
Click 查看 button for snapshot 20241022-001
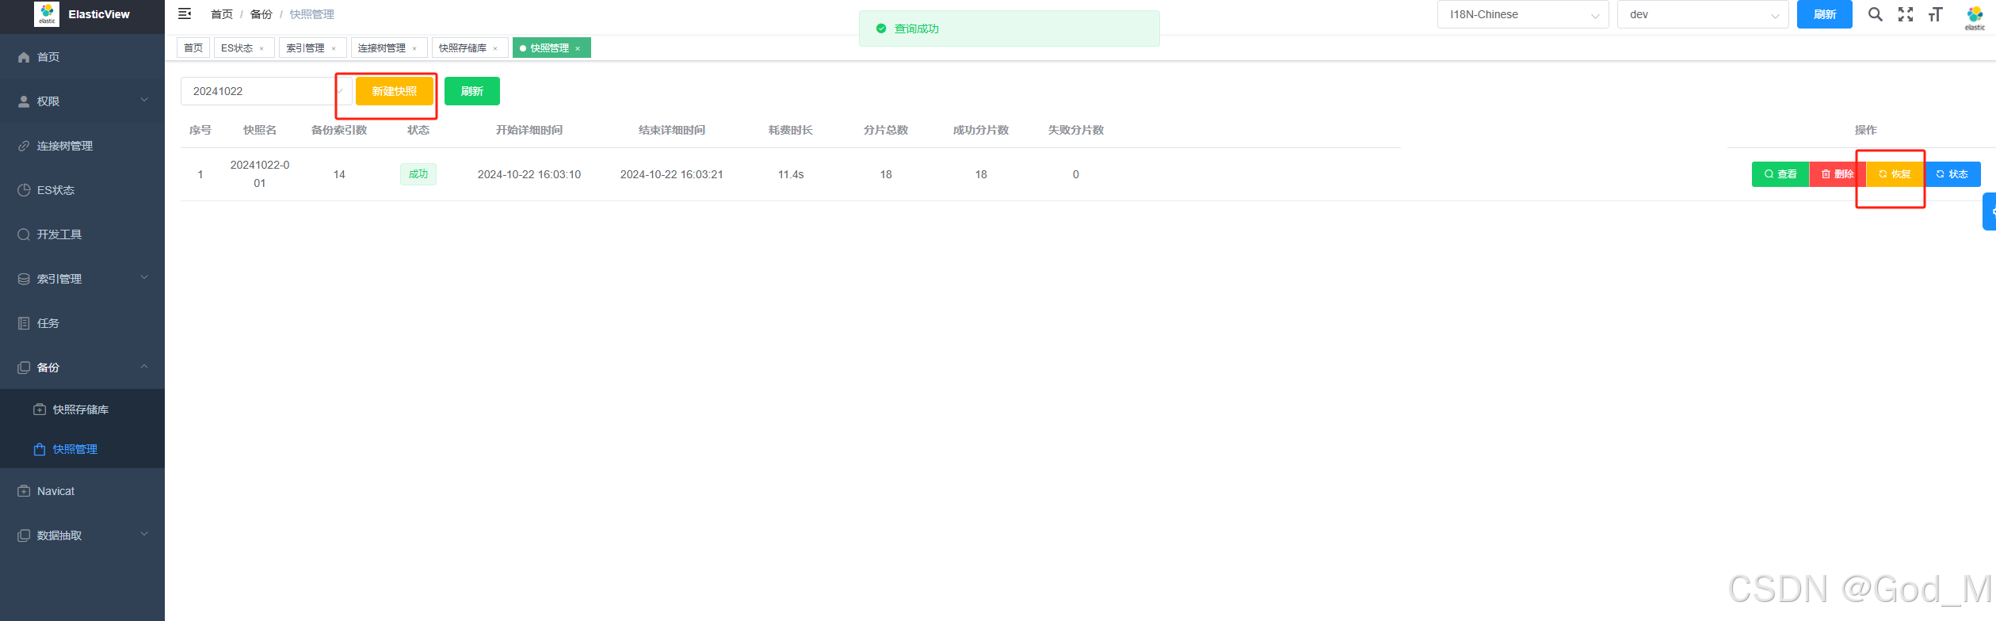point(1780,174)
